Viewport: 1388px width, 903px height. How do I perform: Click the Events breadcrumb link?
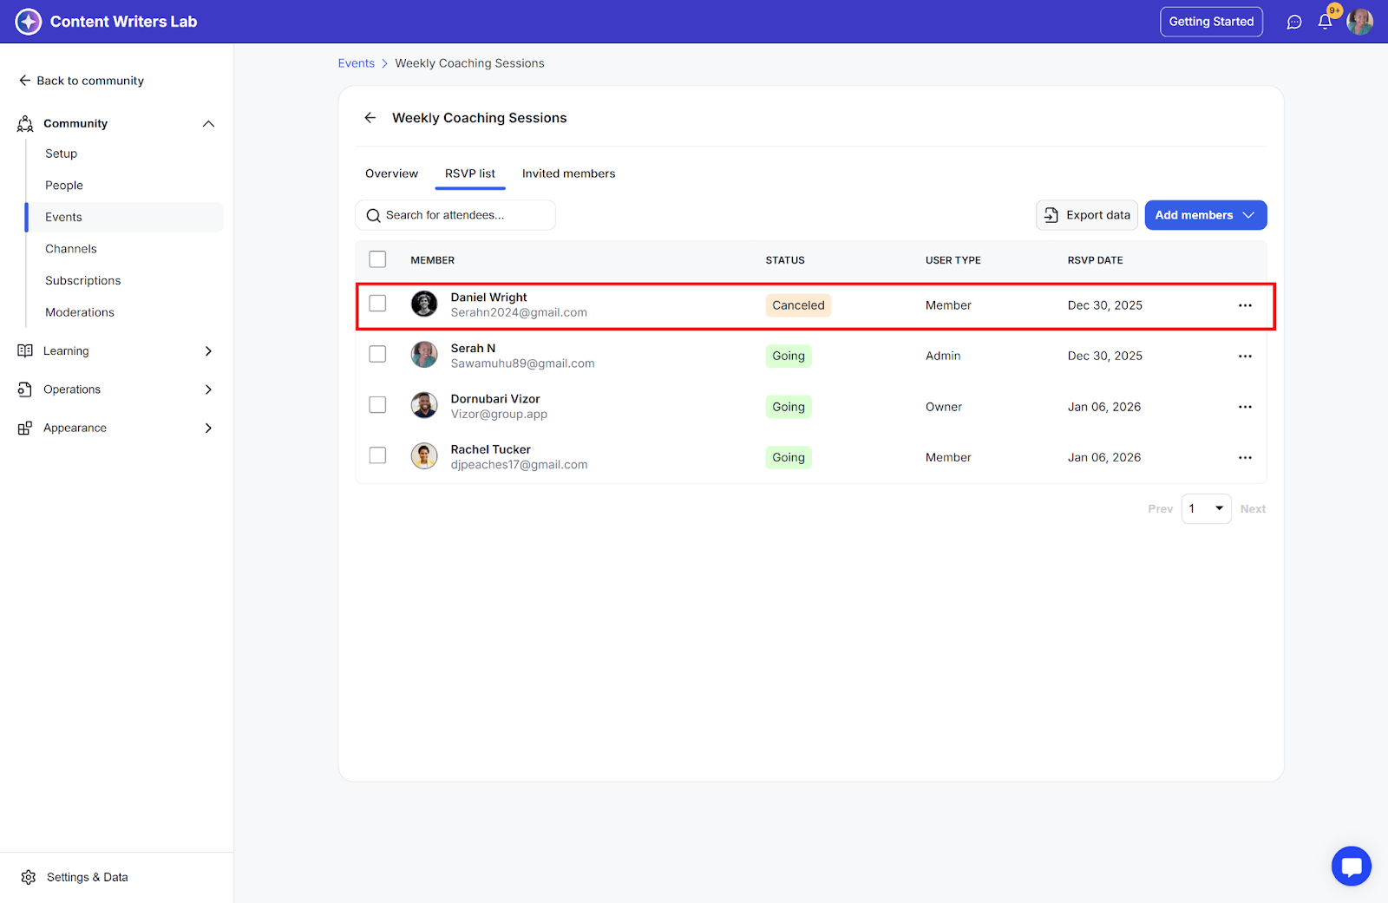[356, 63]
